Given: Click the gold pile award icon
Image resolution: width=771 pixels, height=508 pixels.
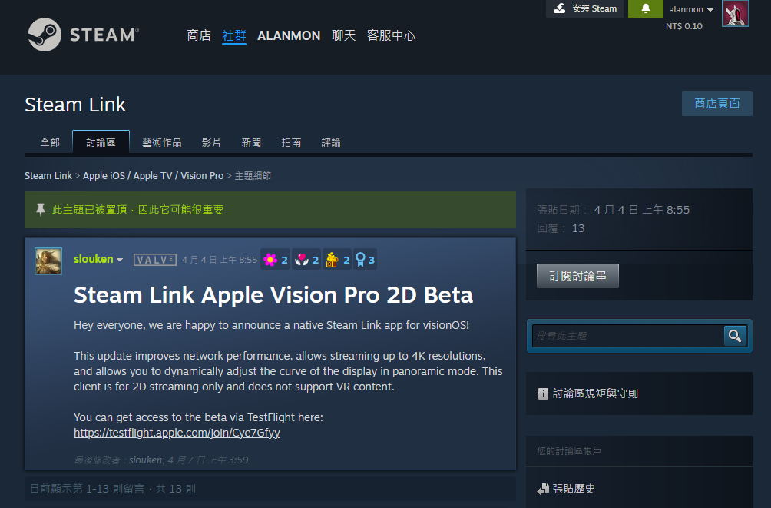Looking at the screenshot, I should coord(333,259).
